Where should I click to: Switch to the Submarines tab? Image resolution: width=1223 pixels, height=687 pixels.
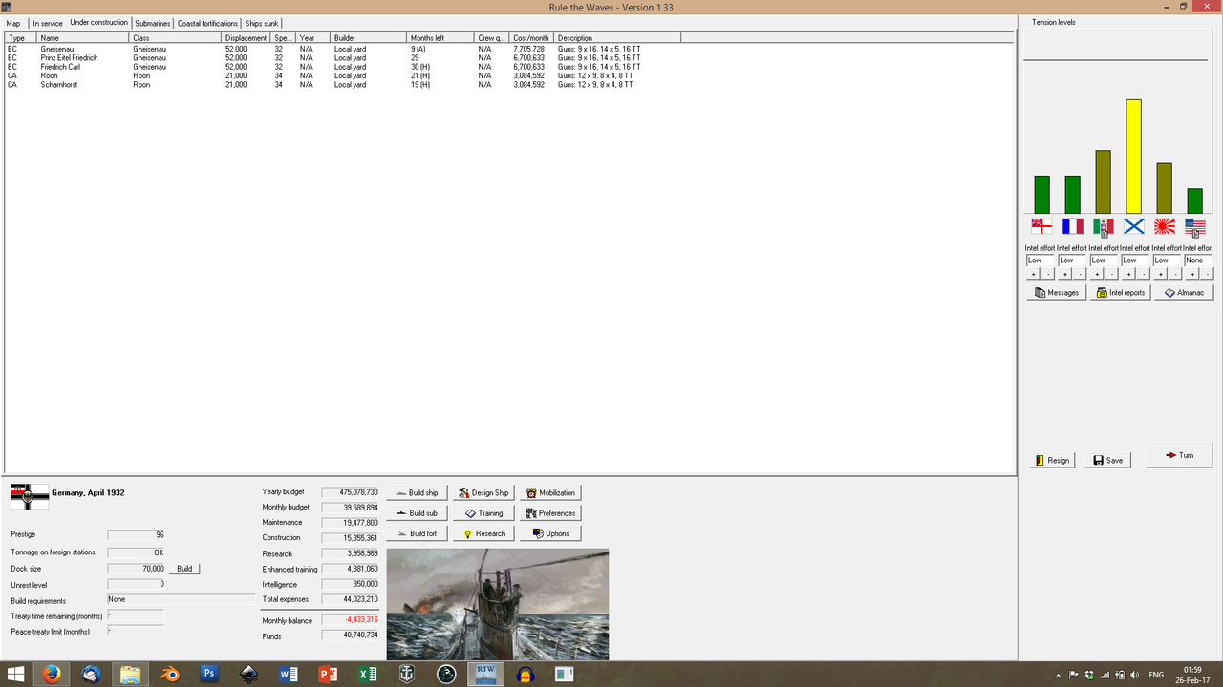tap(152, 23)
